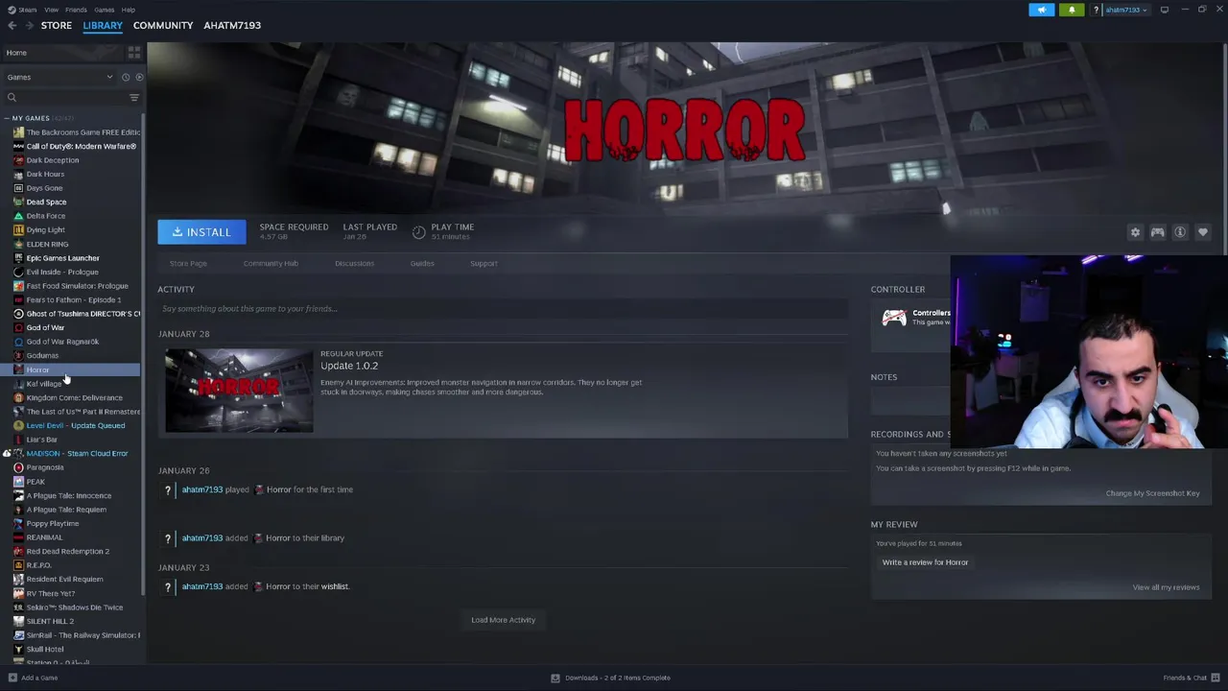
Task: Click the Poppy Playtime game icon
Action: (x=18, y=523)
